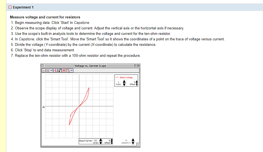Click the red '1' single-trace icon
This screenshot has height=152, width=263.
click(x=55, y=71)
